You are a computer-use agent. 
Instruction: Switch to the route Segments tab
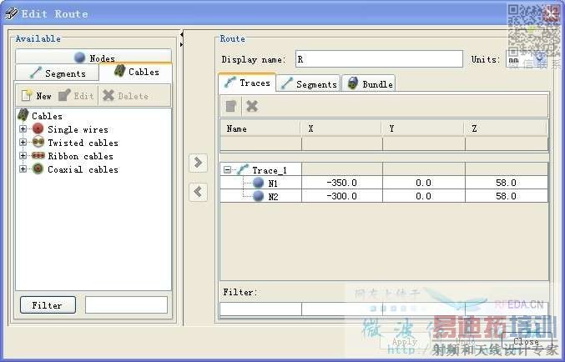click(309, 83)
